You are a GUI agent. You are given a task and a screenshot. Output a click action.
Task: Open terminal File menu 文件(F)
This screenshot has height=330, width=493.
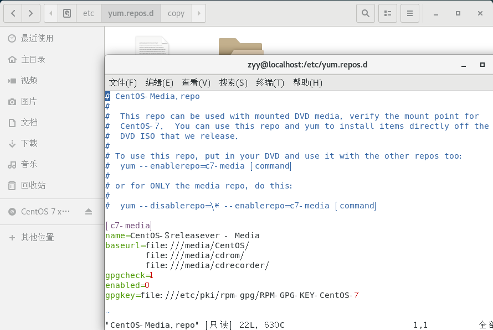click(122, 83)
